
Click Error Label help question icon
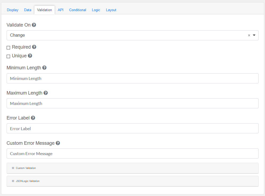pos(33,118)
